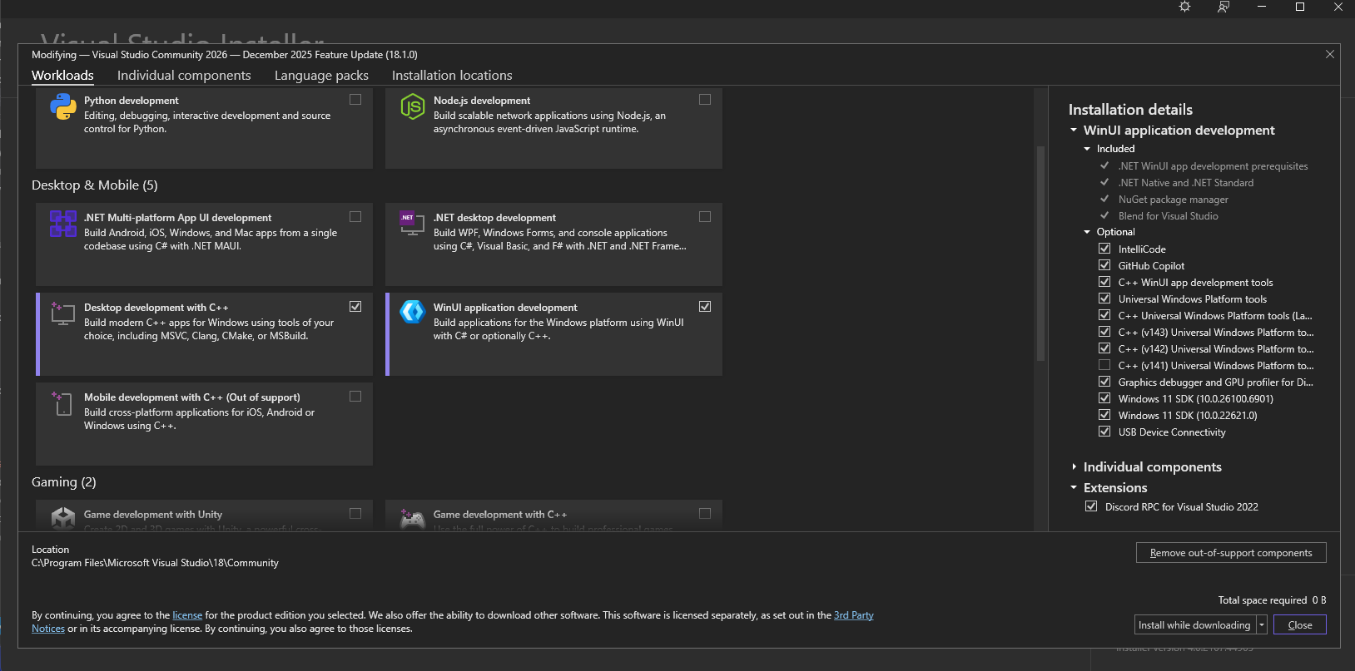
Task: Uncheck WinUI application development workload
Action: [x=705, y=307]
